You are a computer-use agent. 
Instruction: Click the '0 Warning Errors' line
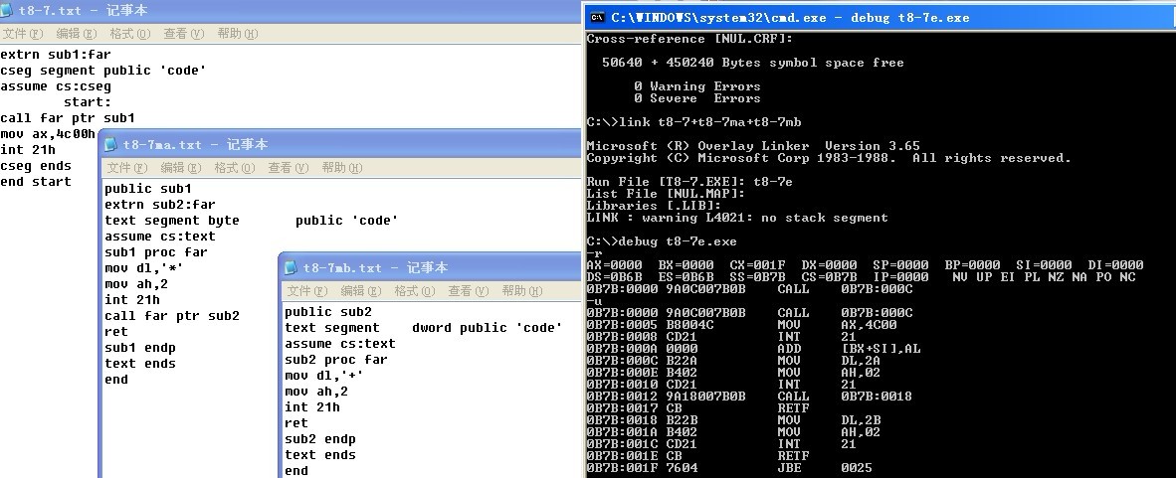click(x=696, y=86)
